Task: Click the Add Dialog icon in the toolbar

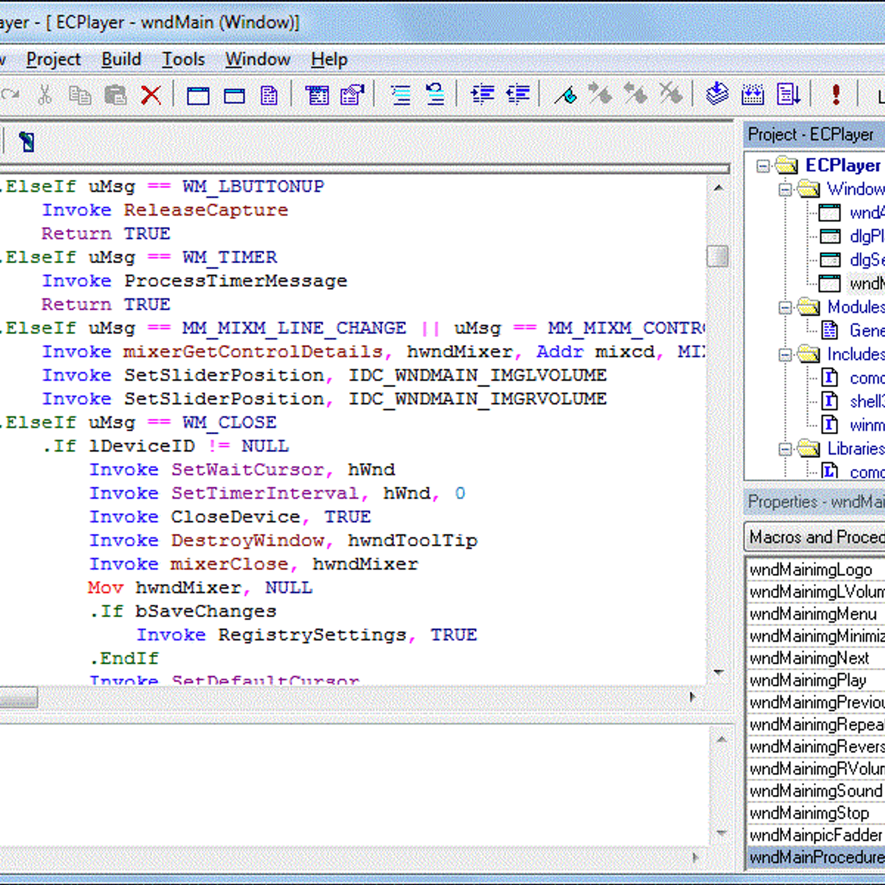Action: tap(234, 96)
